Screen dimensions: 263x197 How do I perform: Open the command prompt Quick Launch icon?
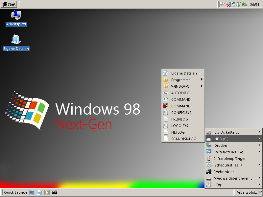coord(55,192)
